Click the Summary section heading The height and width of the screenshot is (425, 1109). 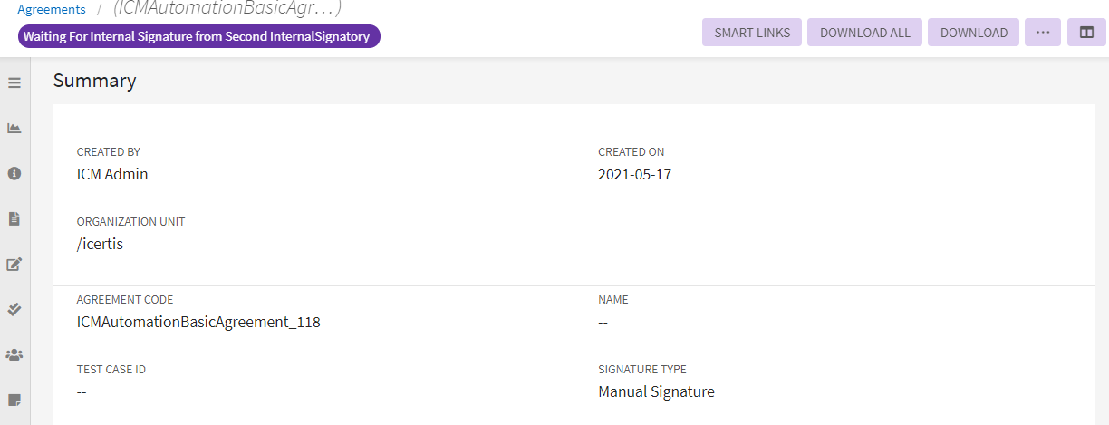coord(94,81)
